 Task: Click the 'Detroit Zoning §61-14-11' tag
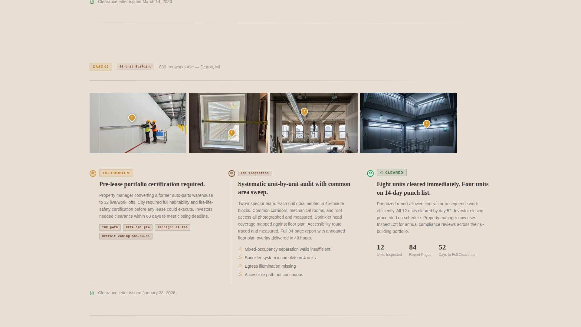click(126, 236)
